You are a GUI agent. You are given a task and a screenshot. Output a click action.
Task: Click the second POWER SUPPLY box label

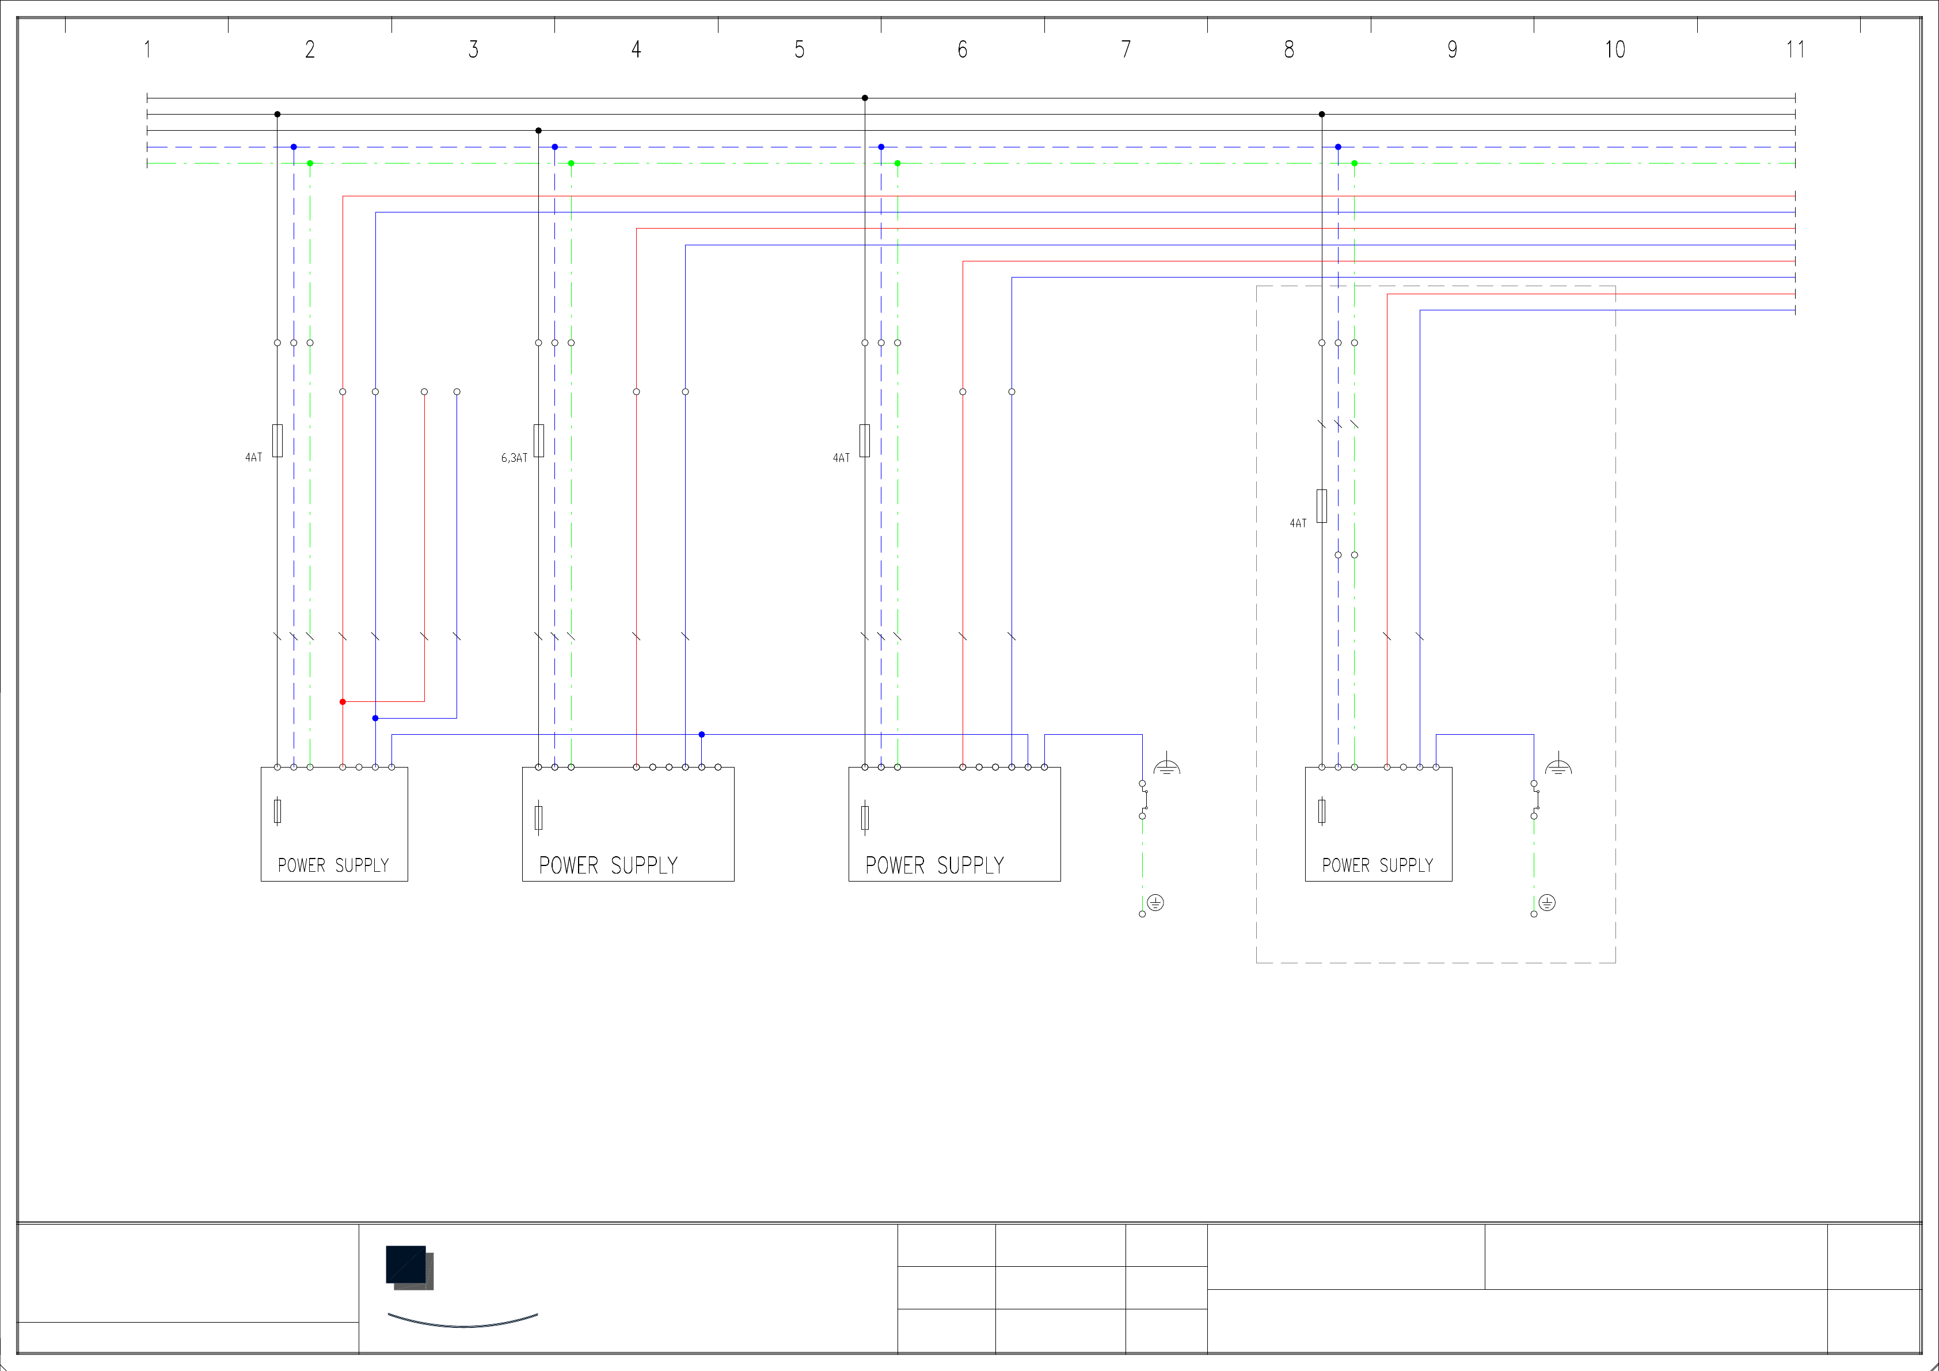[608, 865]
